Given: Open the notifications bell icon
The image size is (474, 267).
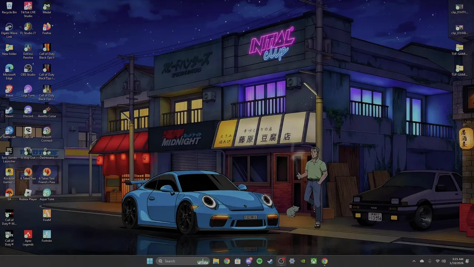Looking at the screenshot, I should pyautogui.click(x=467, y=261).
